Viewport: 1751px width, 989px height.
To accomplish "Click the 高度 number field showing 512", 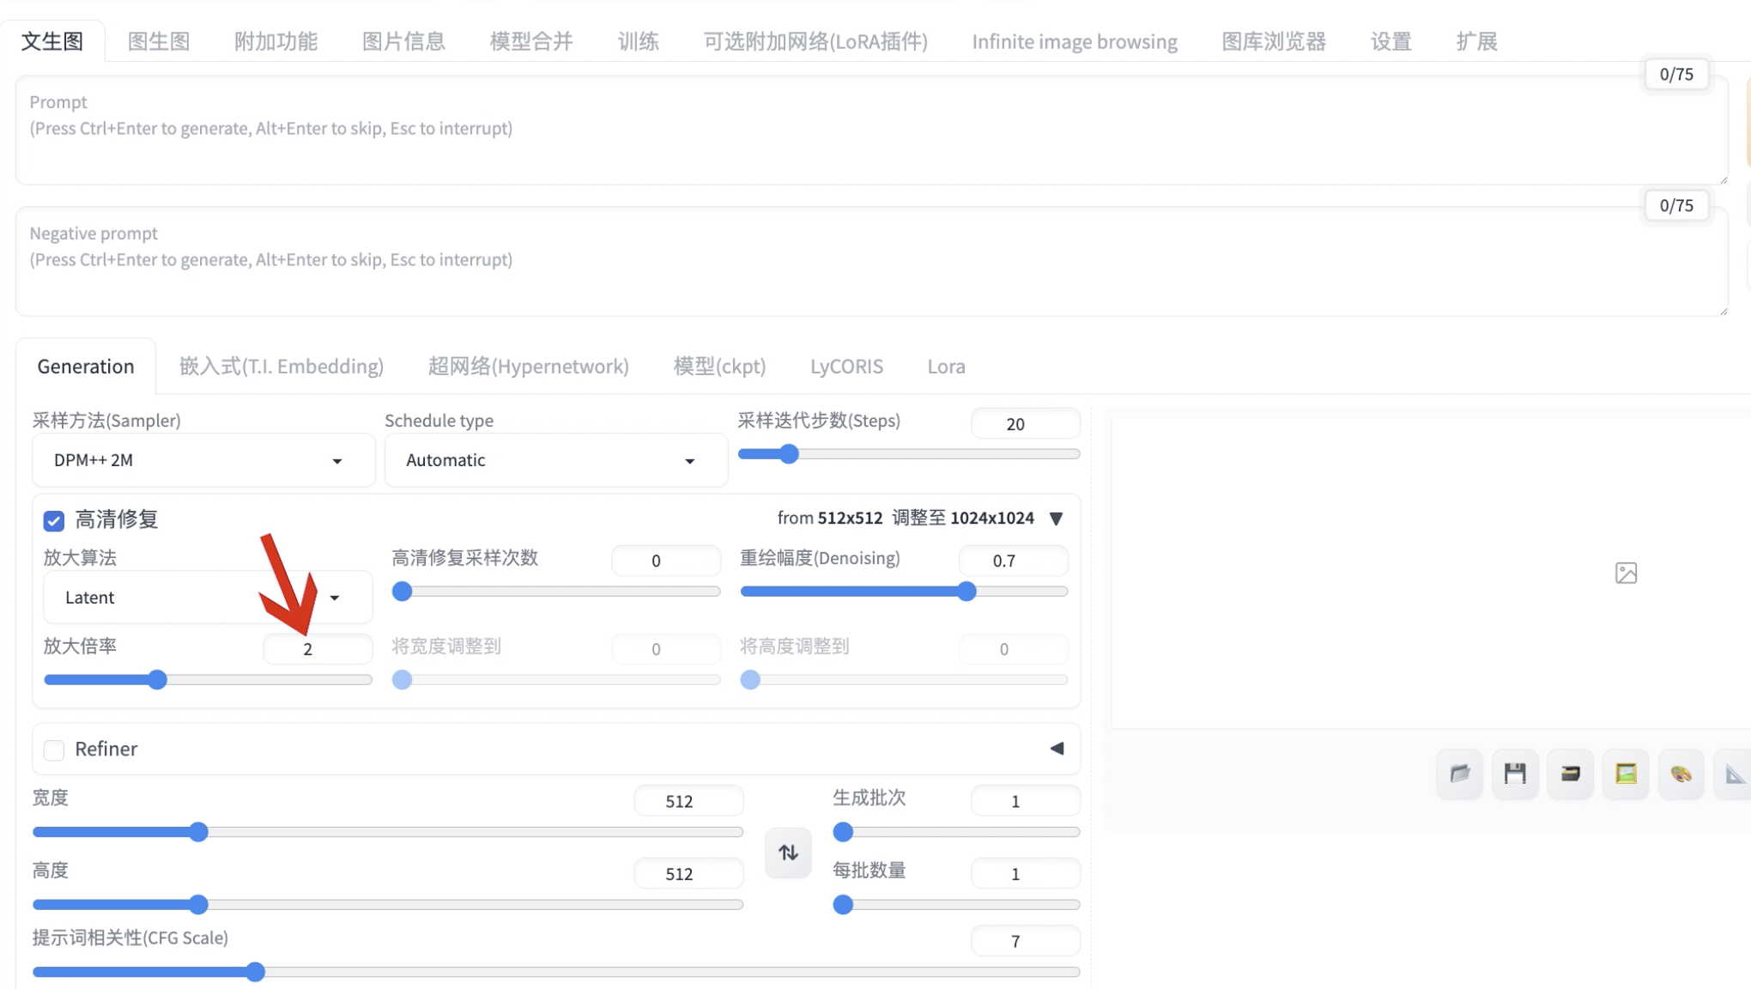I will pos(689,874).
